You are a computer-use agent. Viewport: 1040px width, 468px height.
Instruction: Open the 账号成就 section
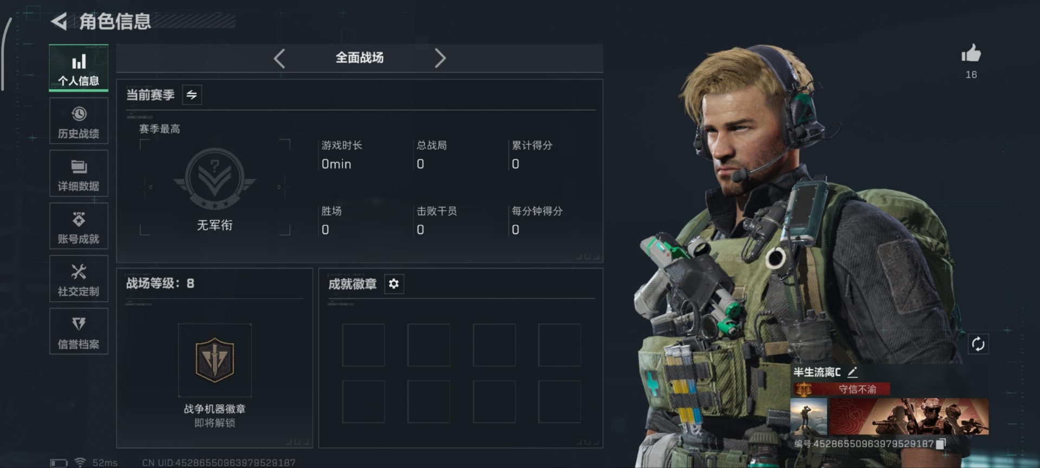[x=79, y=226]
